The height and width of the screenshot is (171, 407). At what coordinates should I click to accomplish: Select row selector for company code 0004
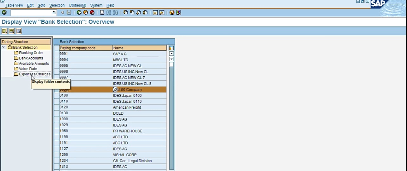(x=56, y=60)
